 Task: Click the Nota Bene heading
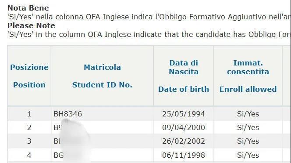pyautogui.click(x=28, y=8)
